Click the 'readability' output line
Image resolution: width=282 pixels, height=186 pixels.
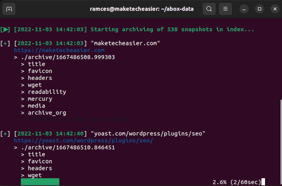click(47, 92)
